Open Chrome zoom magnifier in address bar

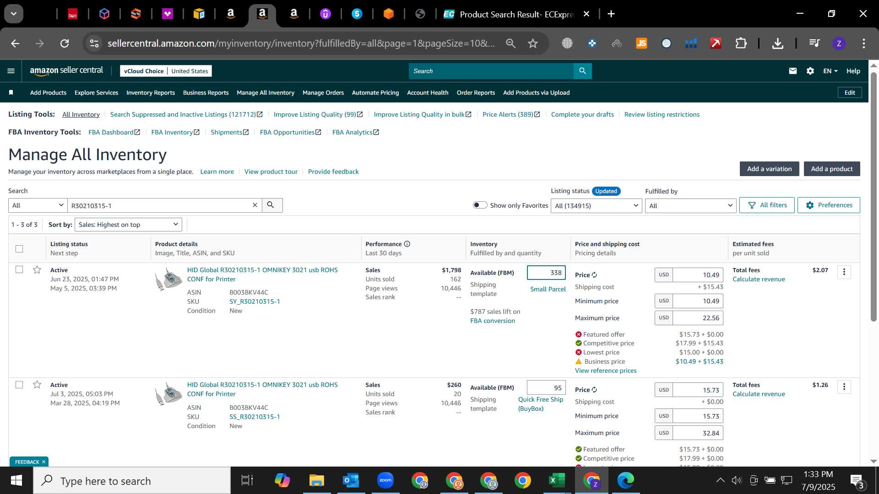point(510,43)
